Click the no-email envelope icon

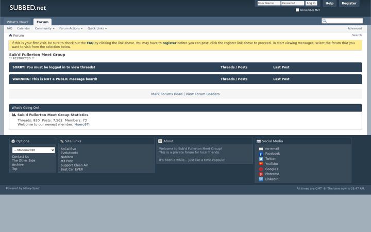click(261, 149)
